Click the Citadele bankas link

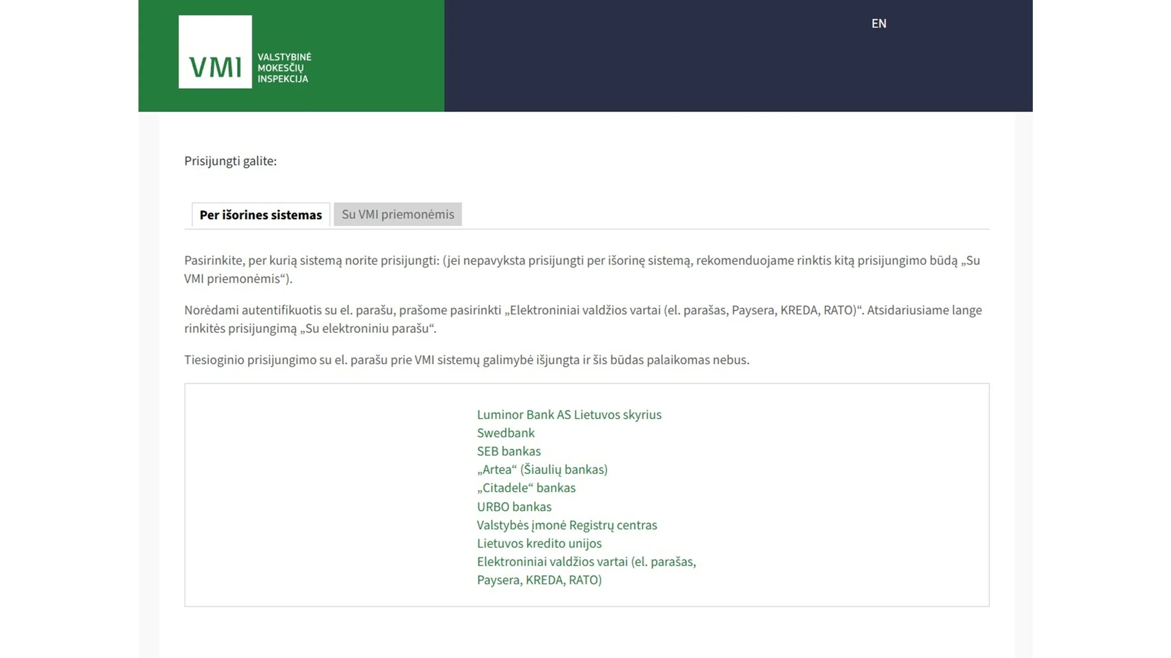526,488
